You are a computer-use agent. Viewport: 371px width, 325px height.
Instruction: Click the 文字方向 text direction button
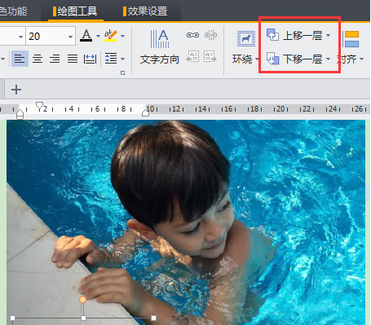tap(160, 47)
